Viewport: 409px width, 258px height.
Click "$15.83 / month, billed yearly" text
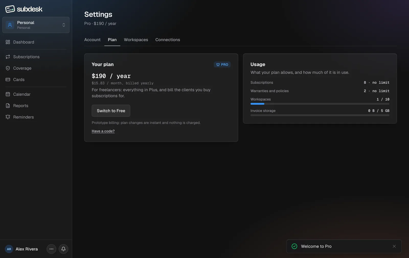click(x=122, y=83)
